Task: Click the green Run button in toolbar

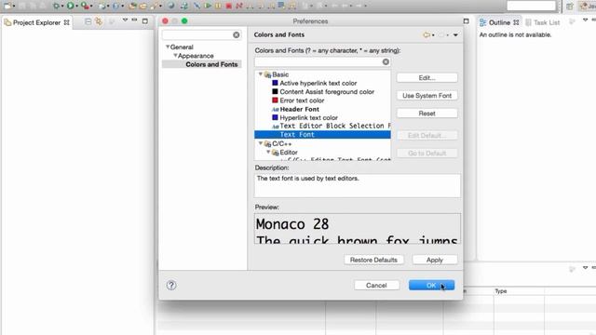Action: pyautogui.click(x=70, y=6)
